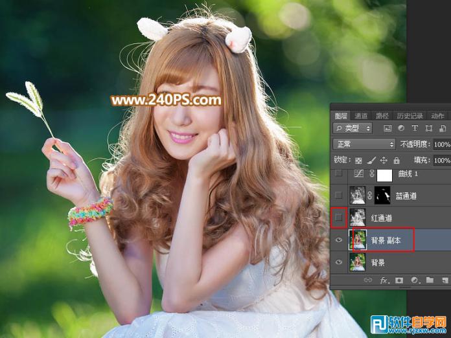Select the 背景 副本 layer thumbnail
The height and width of the screenshot is (338, 451).
pos(358,240)
